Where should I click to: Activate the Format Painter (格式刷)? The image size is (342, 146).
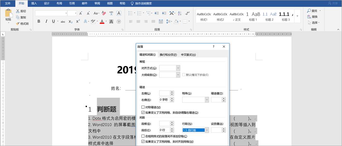[22, 23]
